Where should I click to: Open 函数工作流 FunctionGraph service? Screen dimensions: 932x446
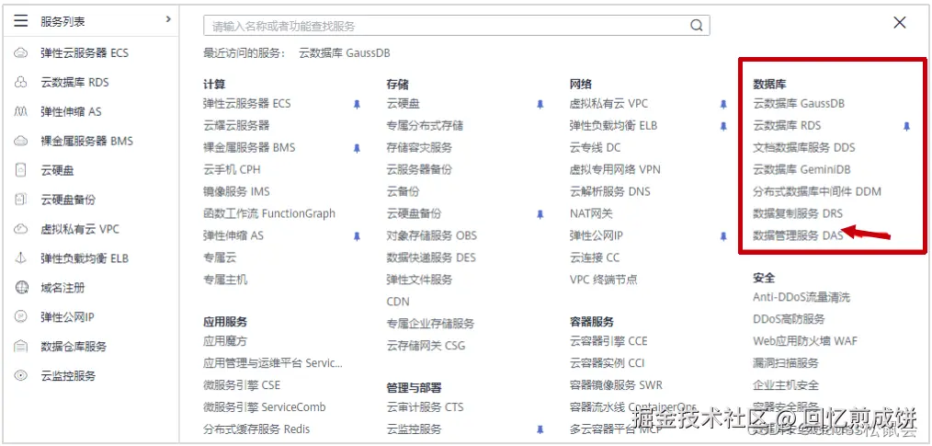[269, 213]
